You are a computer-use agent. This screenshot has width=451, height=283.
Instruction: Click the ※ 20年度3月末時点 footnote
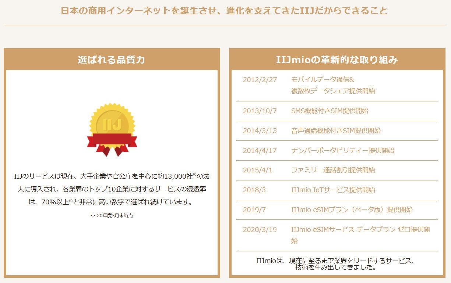point(112,216)
